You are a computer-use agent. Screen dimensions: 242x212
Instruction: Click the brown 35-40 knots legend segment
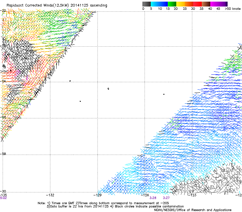(206, 4)
